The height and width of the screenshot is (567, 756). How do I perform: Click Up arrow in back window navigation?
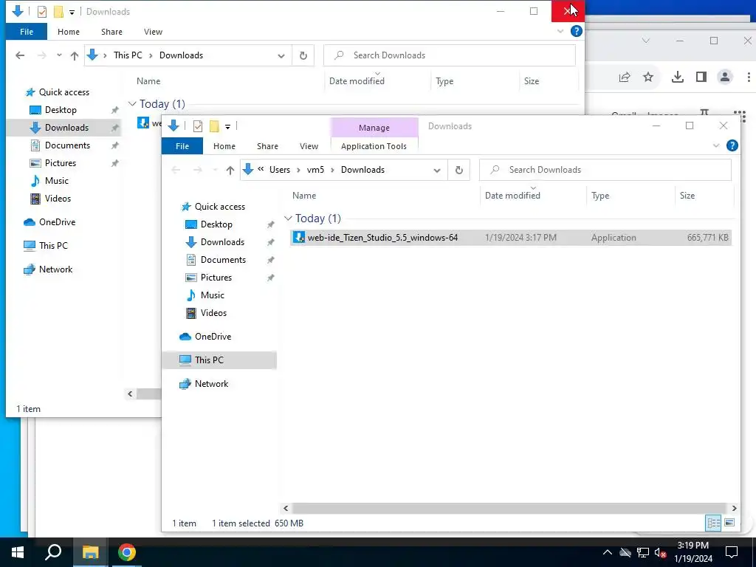pos(75,55)
